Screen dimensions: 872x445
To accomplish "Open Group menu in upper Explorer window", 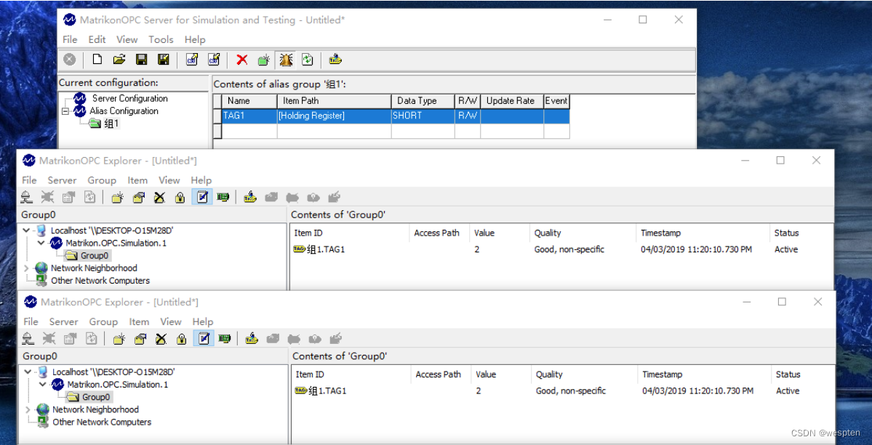I will [x=102, y=180].
